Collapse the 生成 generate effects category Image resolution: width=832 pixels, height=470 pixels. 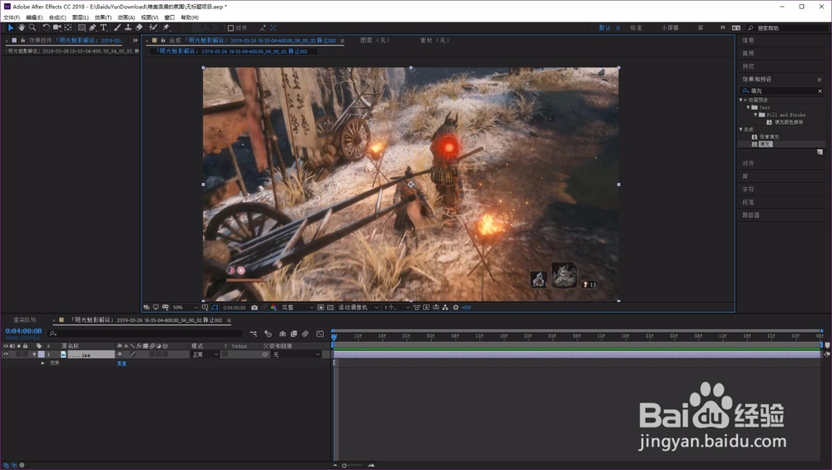(740, 129)
